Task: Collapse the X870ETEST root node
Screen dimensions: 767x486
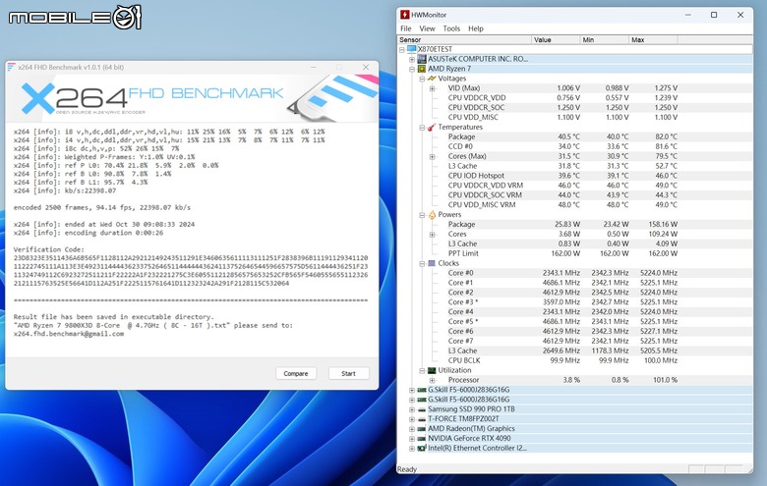Action: click(x=402, y=49)
